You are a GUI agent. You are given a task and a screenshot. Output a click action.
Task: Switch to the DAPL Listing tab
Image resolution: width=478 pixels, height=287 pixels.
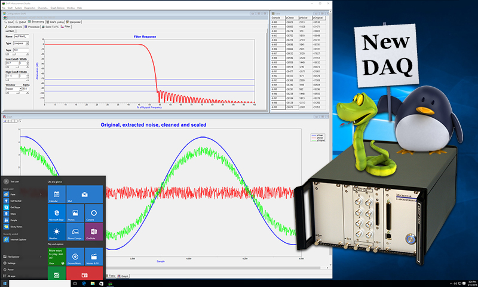(55, 22)
